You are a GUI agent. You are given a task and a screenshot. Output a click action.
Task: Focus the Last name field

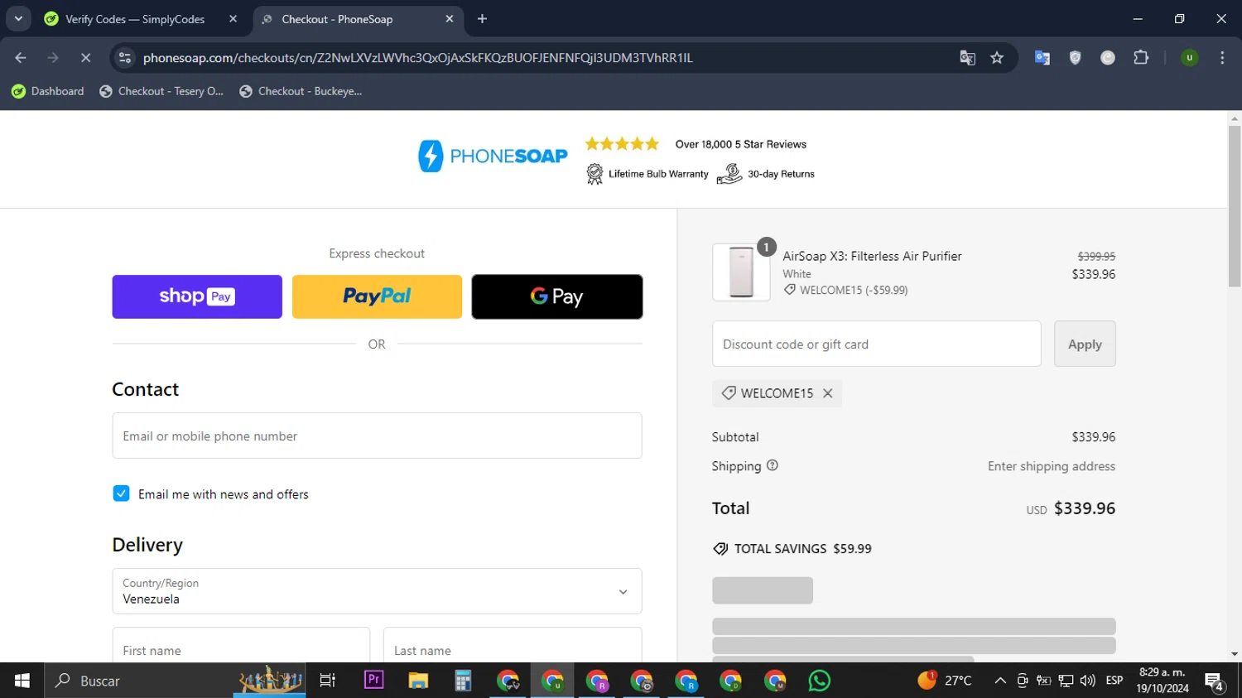[513, 645]
